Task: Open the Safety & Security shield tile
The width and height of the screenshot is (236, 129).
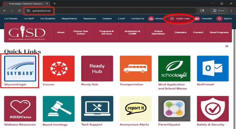Action: 213,109
